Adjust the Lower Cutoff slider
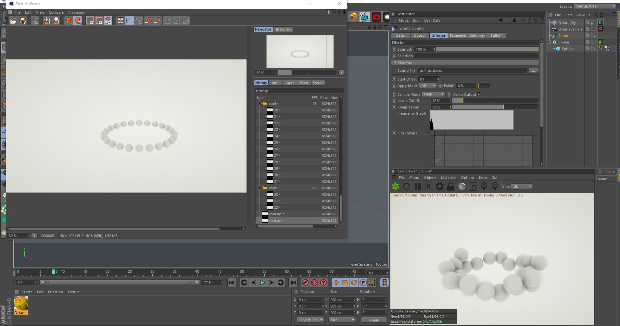620x326 pixels. [495, 101]
